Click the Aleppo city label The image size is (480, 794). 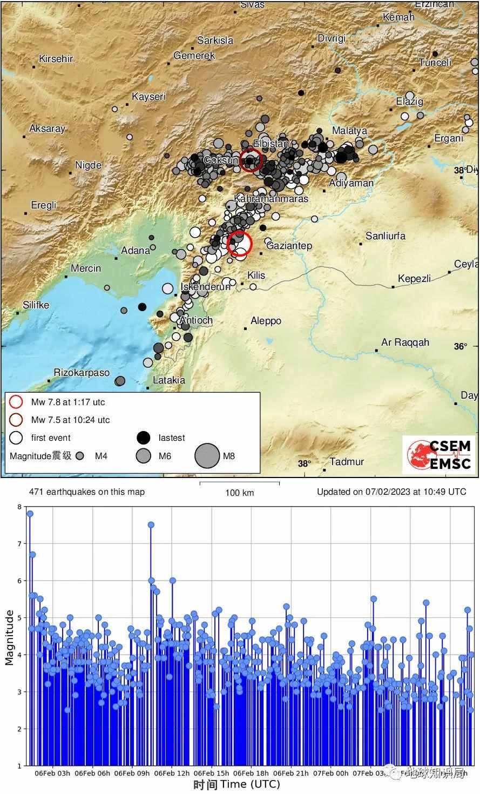266,321
